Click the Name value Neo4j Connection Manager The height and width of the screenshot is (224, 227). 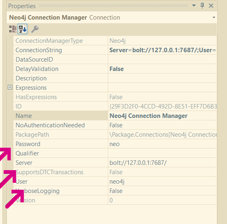(148, 116)
